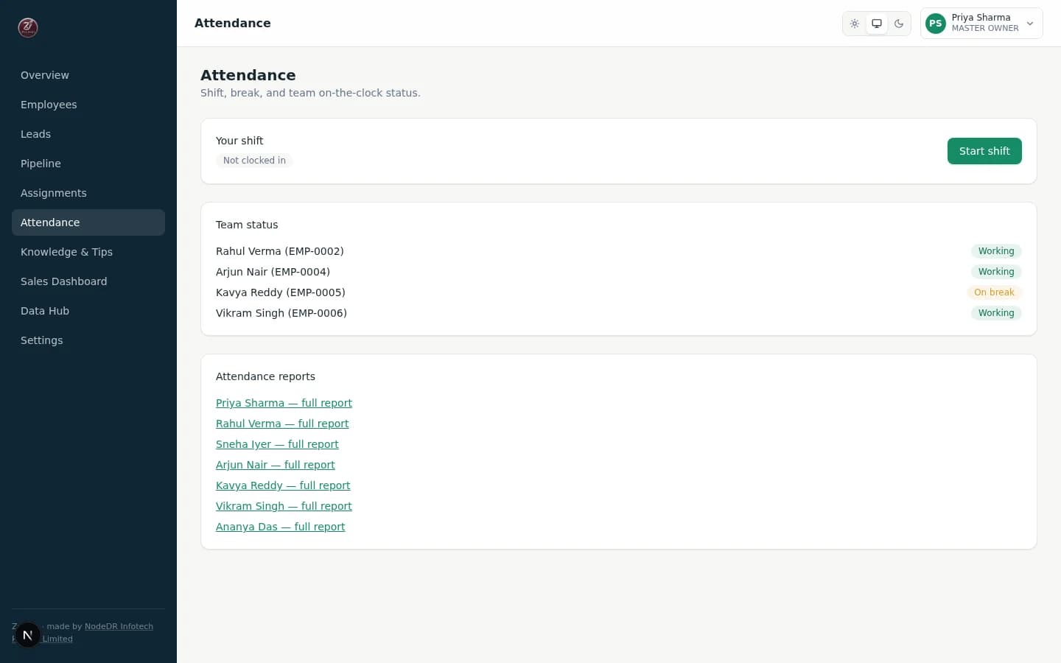Open Priya Sharma full report

click(x=284, y=403)
